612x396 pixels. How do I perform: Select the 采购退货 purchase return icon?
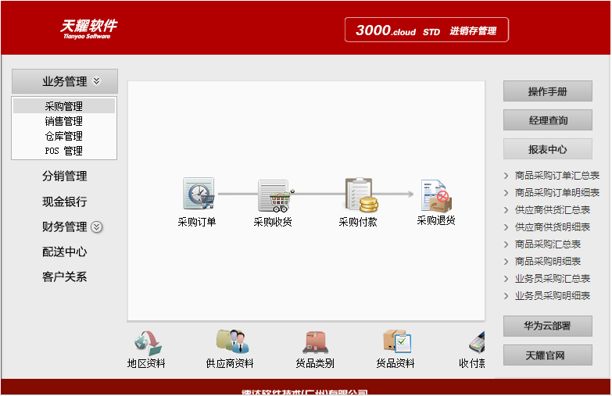[436, 195]
